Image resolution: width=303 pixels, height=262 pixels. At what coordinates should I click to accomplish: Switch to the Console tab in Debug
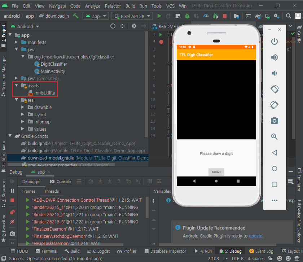pyautogui.click(x=61, y=182)
